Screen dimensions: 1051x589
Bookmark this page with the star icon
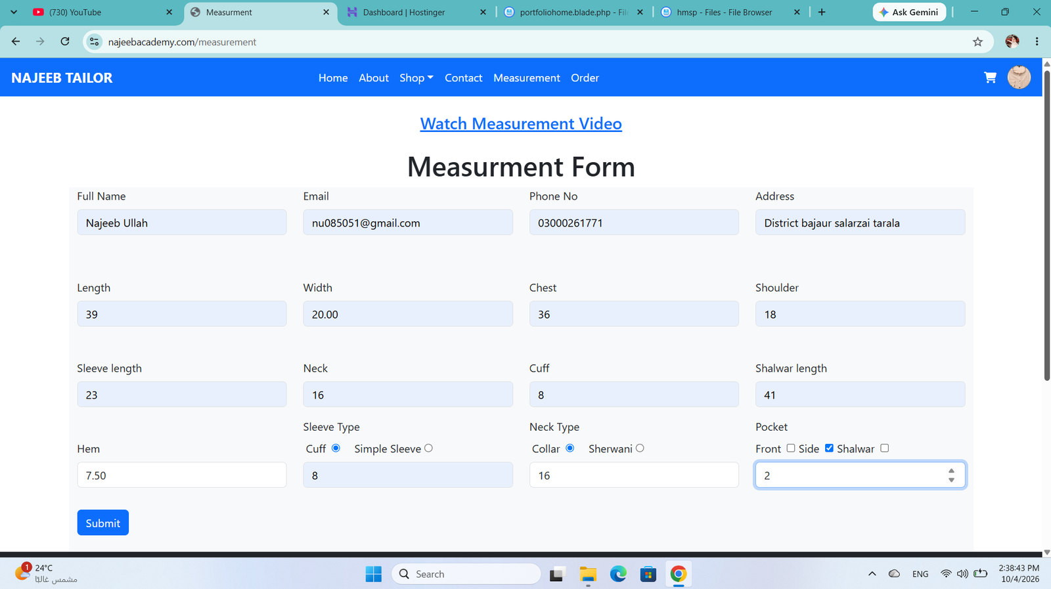pos(977,42)
